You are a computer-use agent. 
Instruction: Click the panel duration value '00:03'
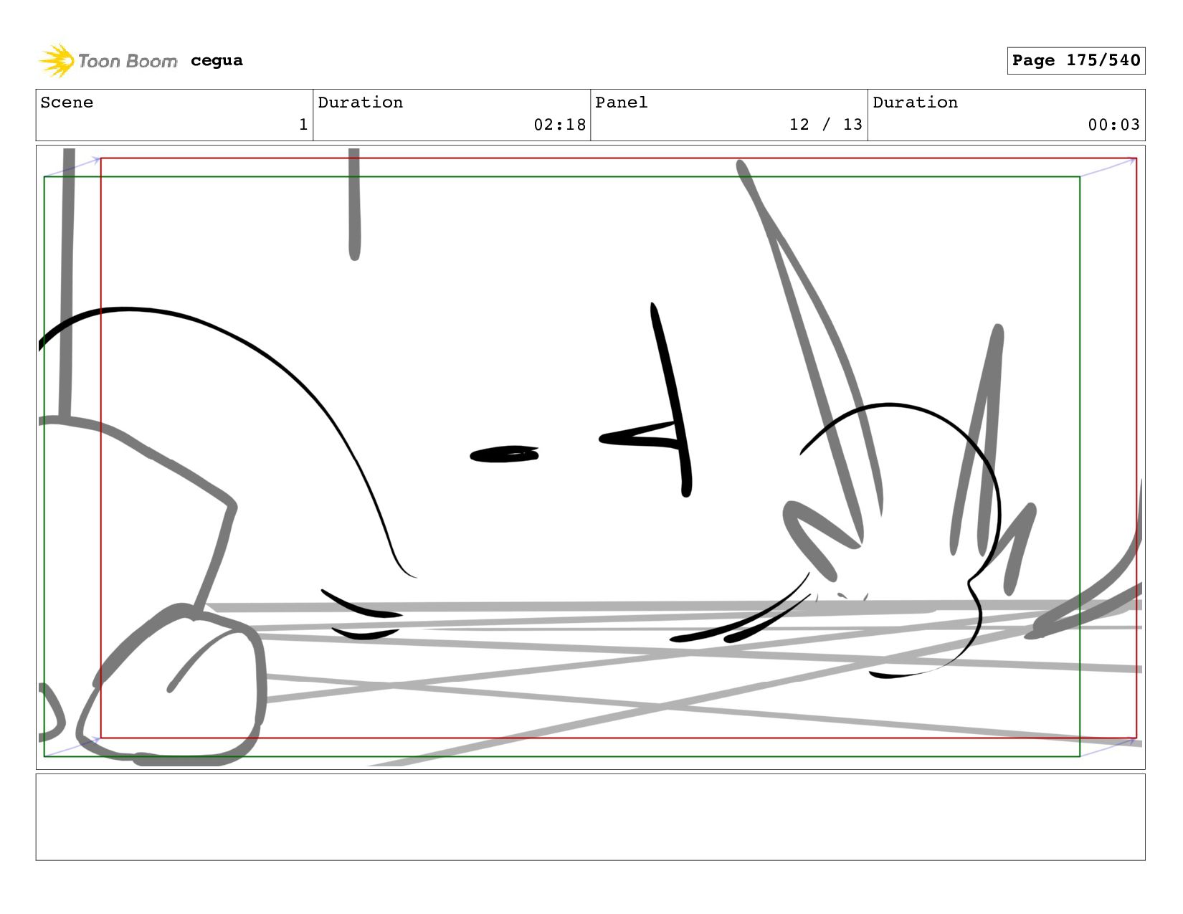[x=1113, y=125]
